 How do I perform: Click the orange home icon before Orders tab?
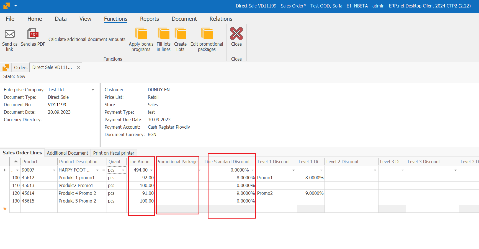pyautogui.click(x=6, y=68)
